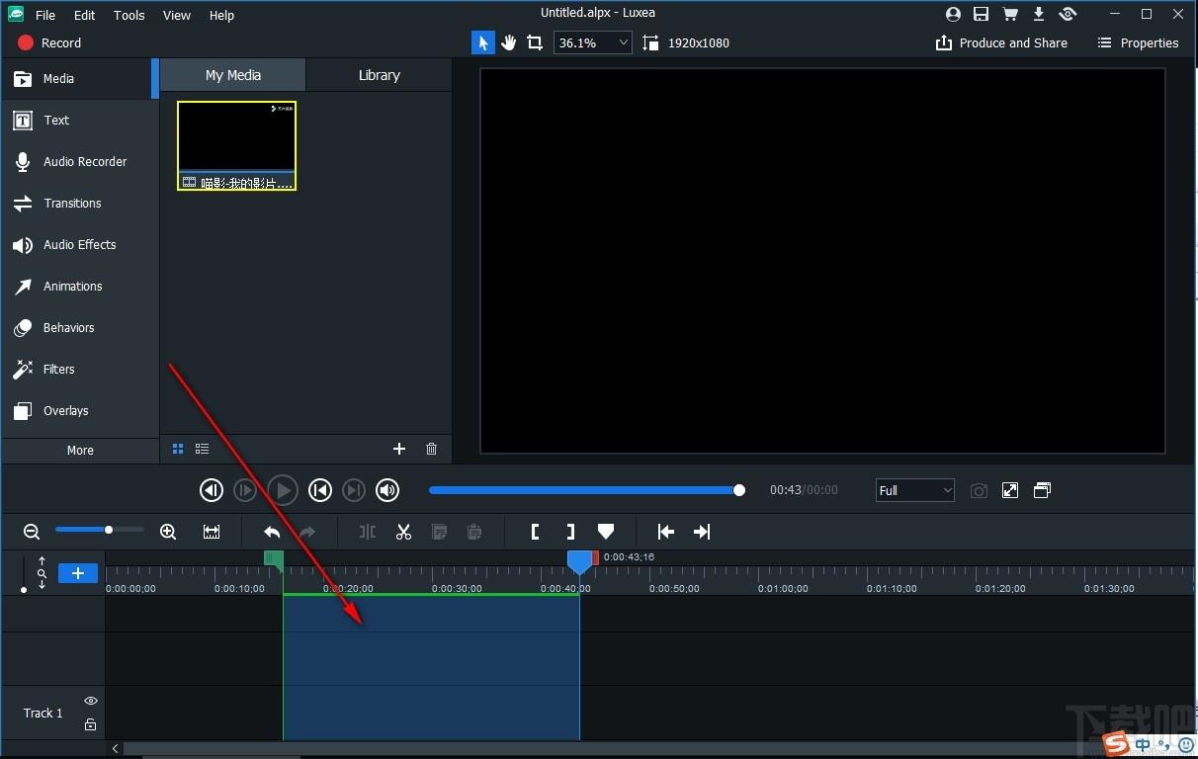Add a timeline marker
The width and height of the screenshot is (1198, 759).
(x=606, y=532)
